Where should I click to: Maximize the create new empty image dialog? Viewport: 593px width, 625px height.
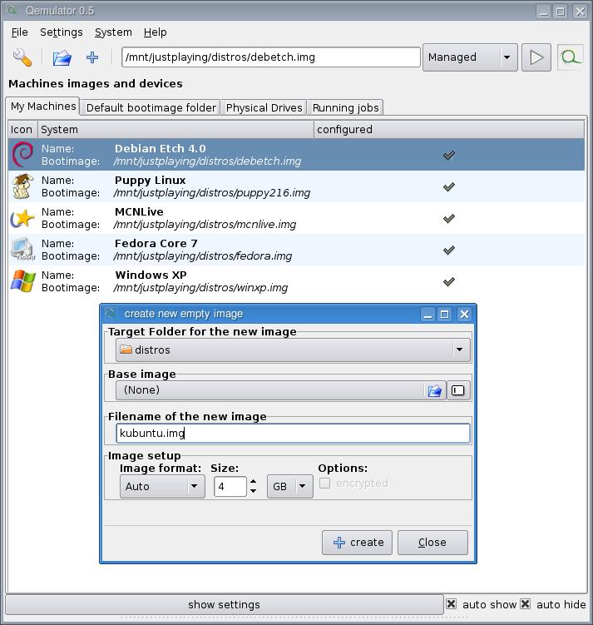pyautogui.click(x=444, y=314)
